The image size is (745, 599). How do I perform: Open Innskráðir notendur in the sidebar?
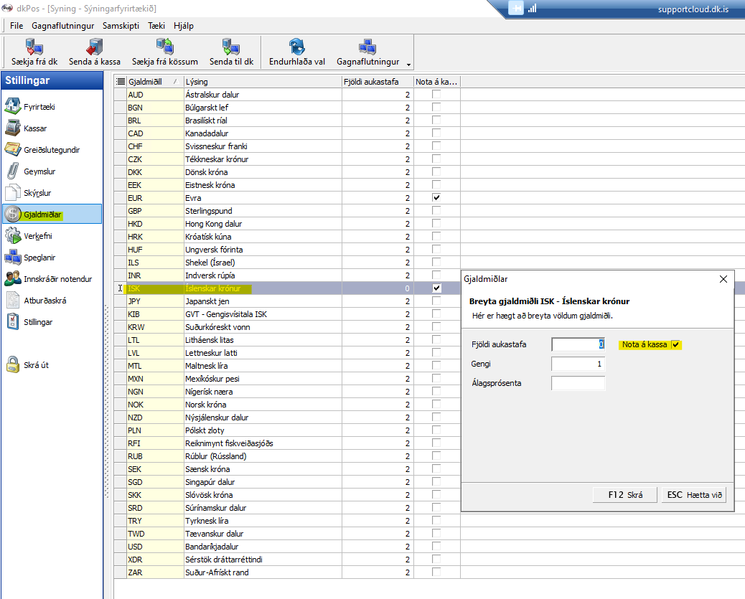click(57, 279)
